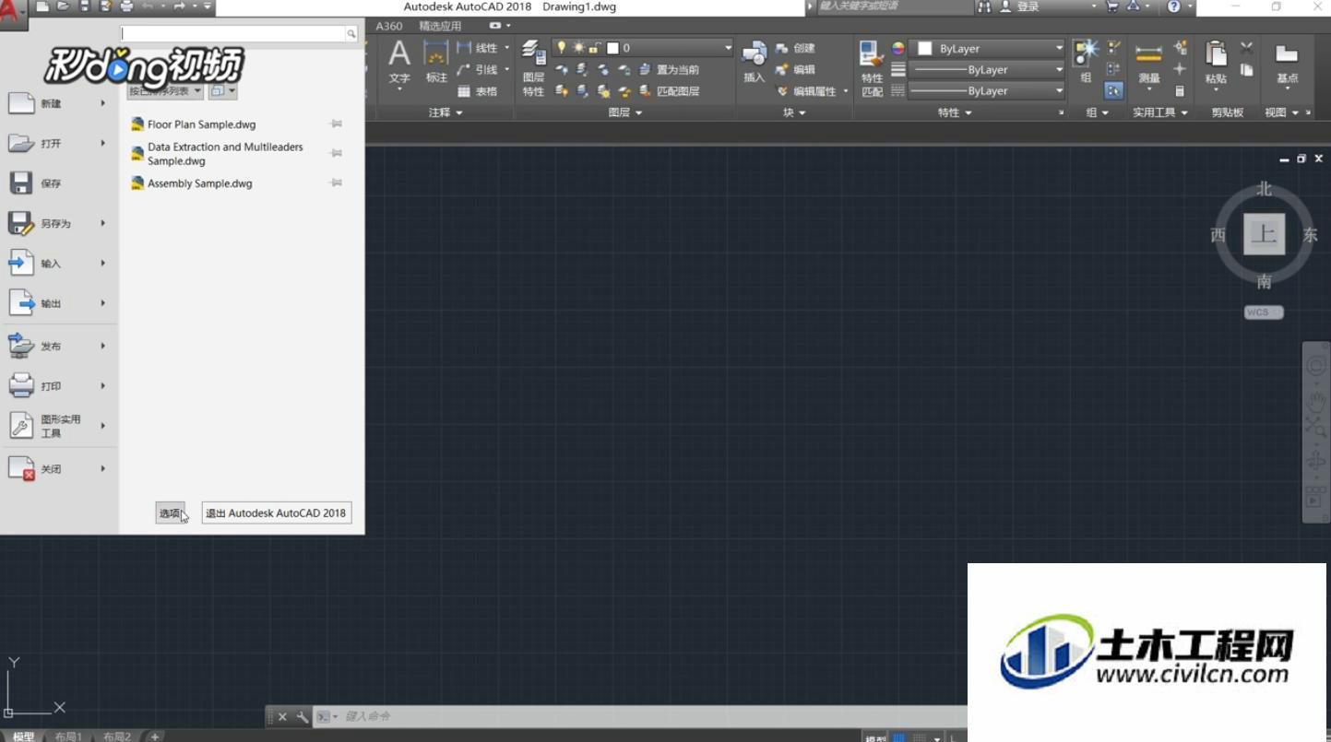
Task: Click the pan hand icon on navigation bar
Action: click(1315, 402)
